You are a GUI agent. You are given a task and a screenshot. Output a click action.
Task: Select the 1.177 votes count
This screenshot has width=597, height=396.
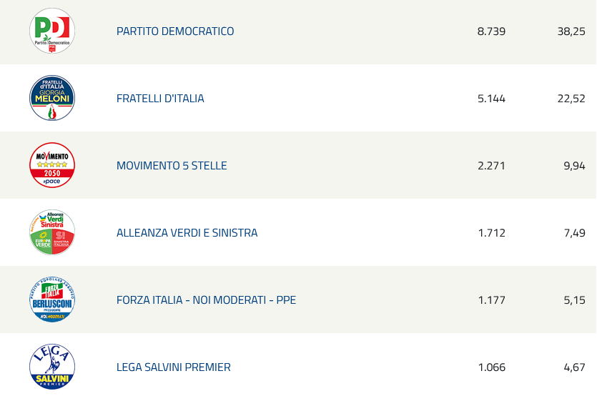coord(491,300)
